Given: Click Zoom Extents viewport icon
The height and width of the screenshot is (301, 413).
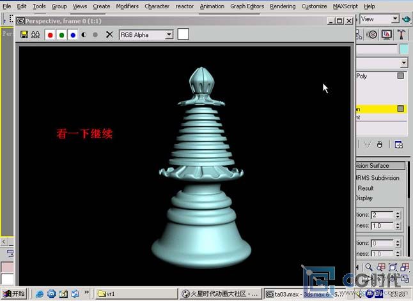Looking at the screenshot, I should (x=393, y=267).
